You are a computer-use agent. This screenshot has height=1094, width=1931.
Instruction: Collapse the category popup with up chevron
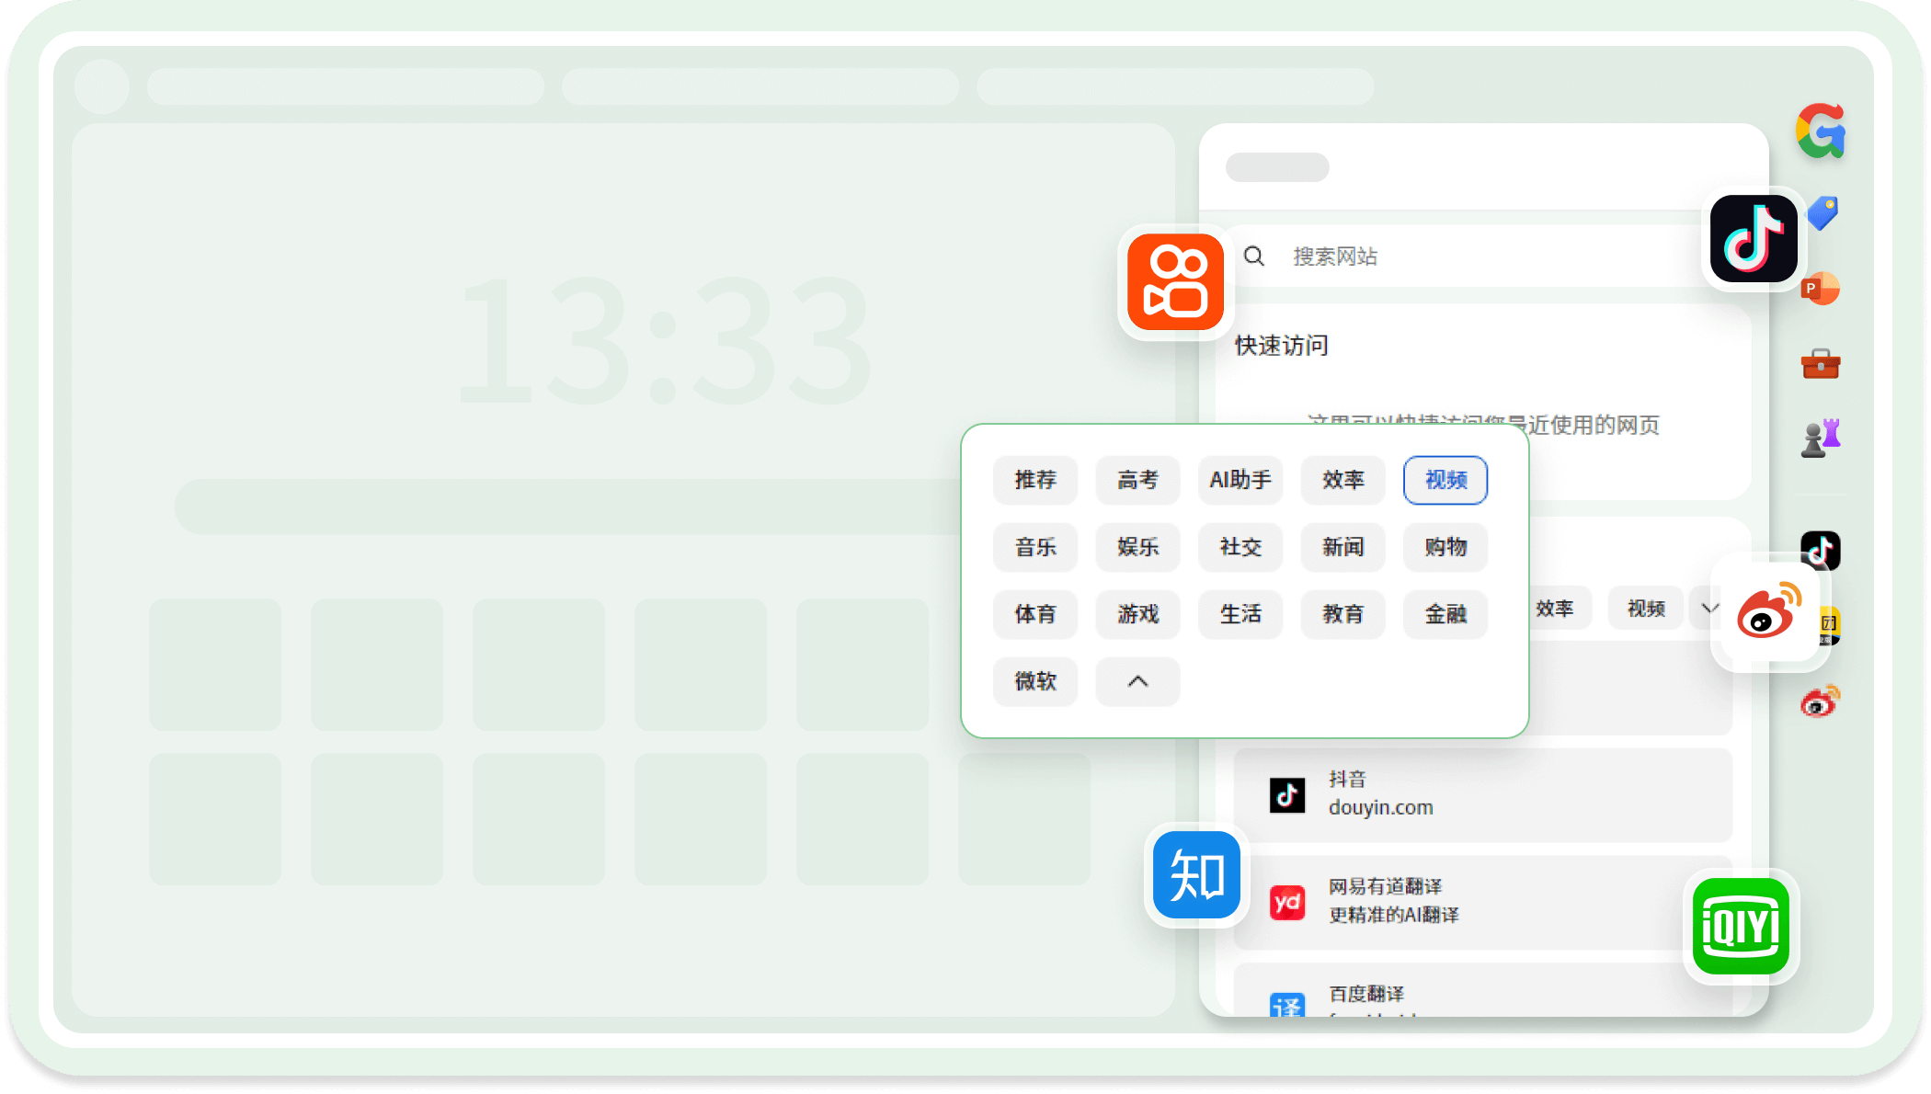point(1137,681)
